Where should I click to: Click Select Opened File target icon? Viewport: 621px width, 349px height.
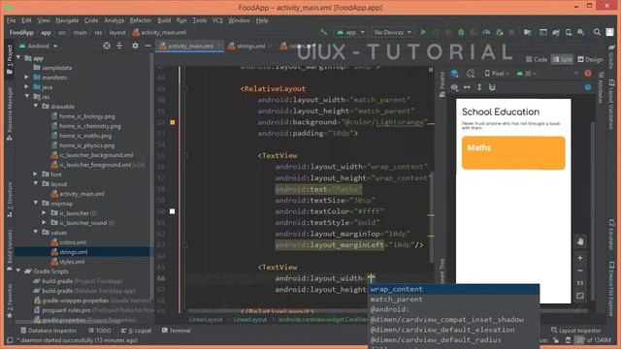107,46
